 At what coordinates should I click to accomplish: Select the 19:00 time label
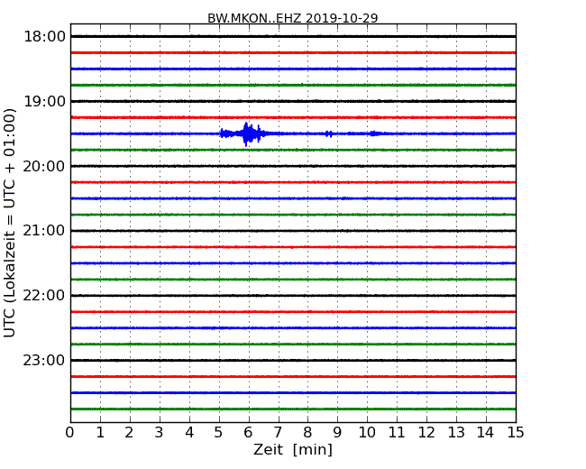pyautogui.click(x=44, y=101)
